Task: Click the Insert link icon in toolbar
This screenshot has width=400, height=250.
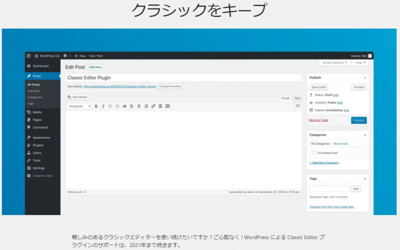Action: pyautogui.click(x=153, y=106)
